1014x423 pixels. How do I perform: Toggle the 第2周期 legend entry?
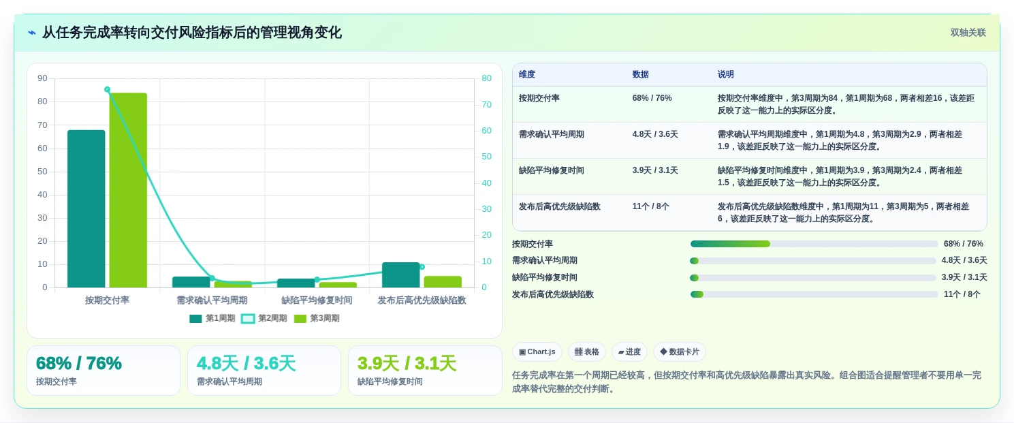point(264,318)
